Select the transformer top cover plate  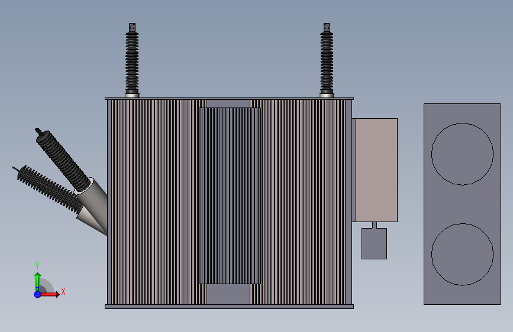[229, 98]
